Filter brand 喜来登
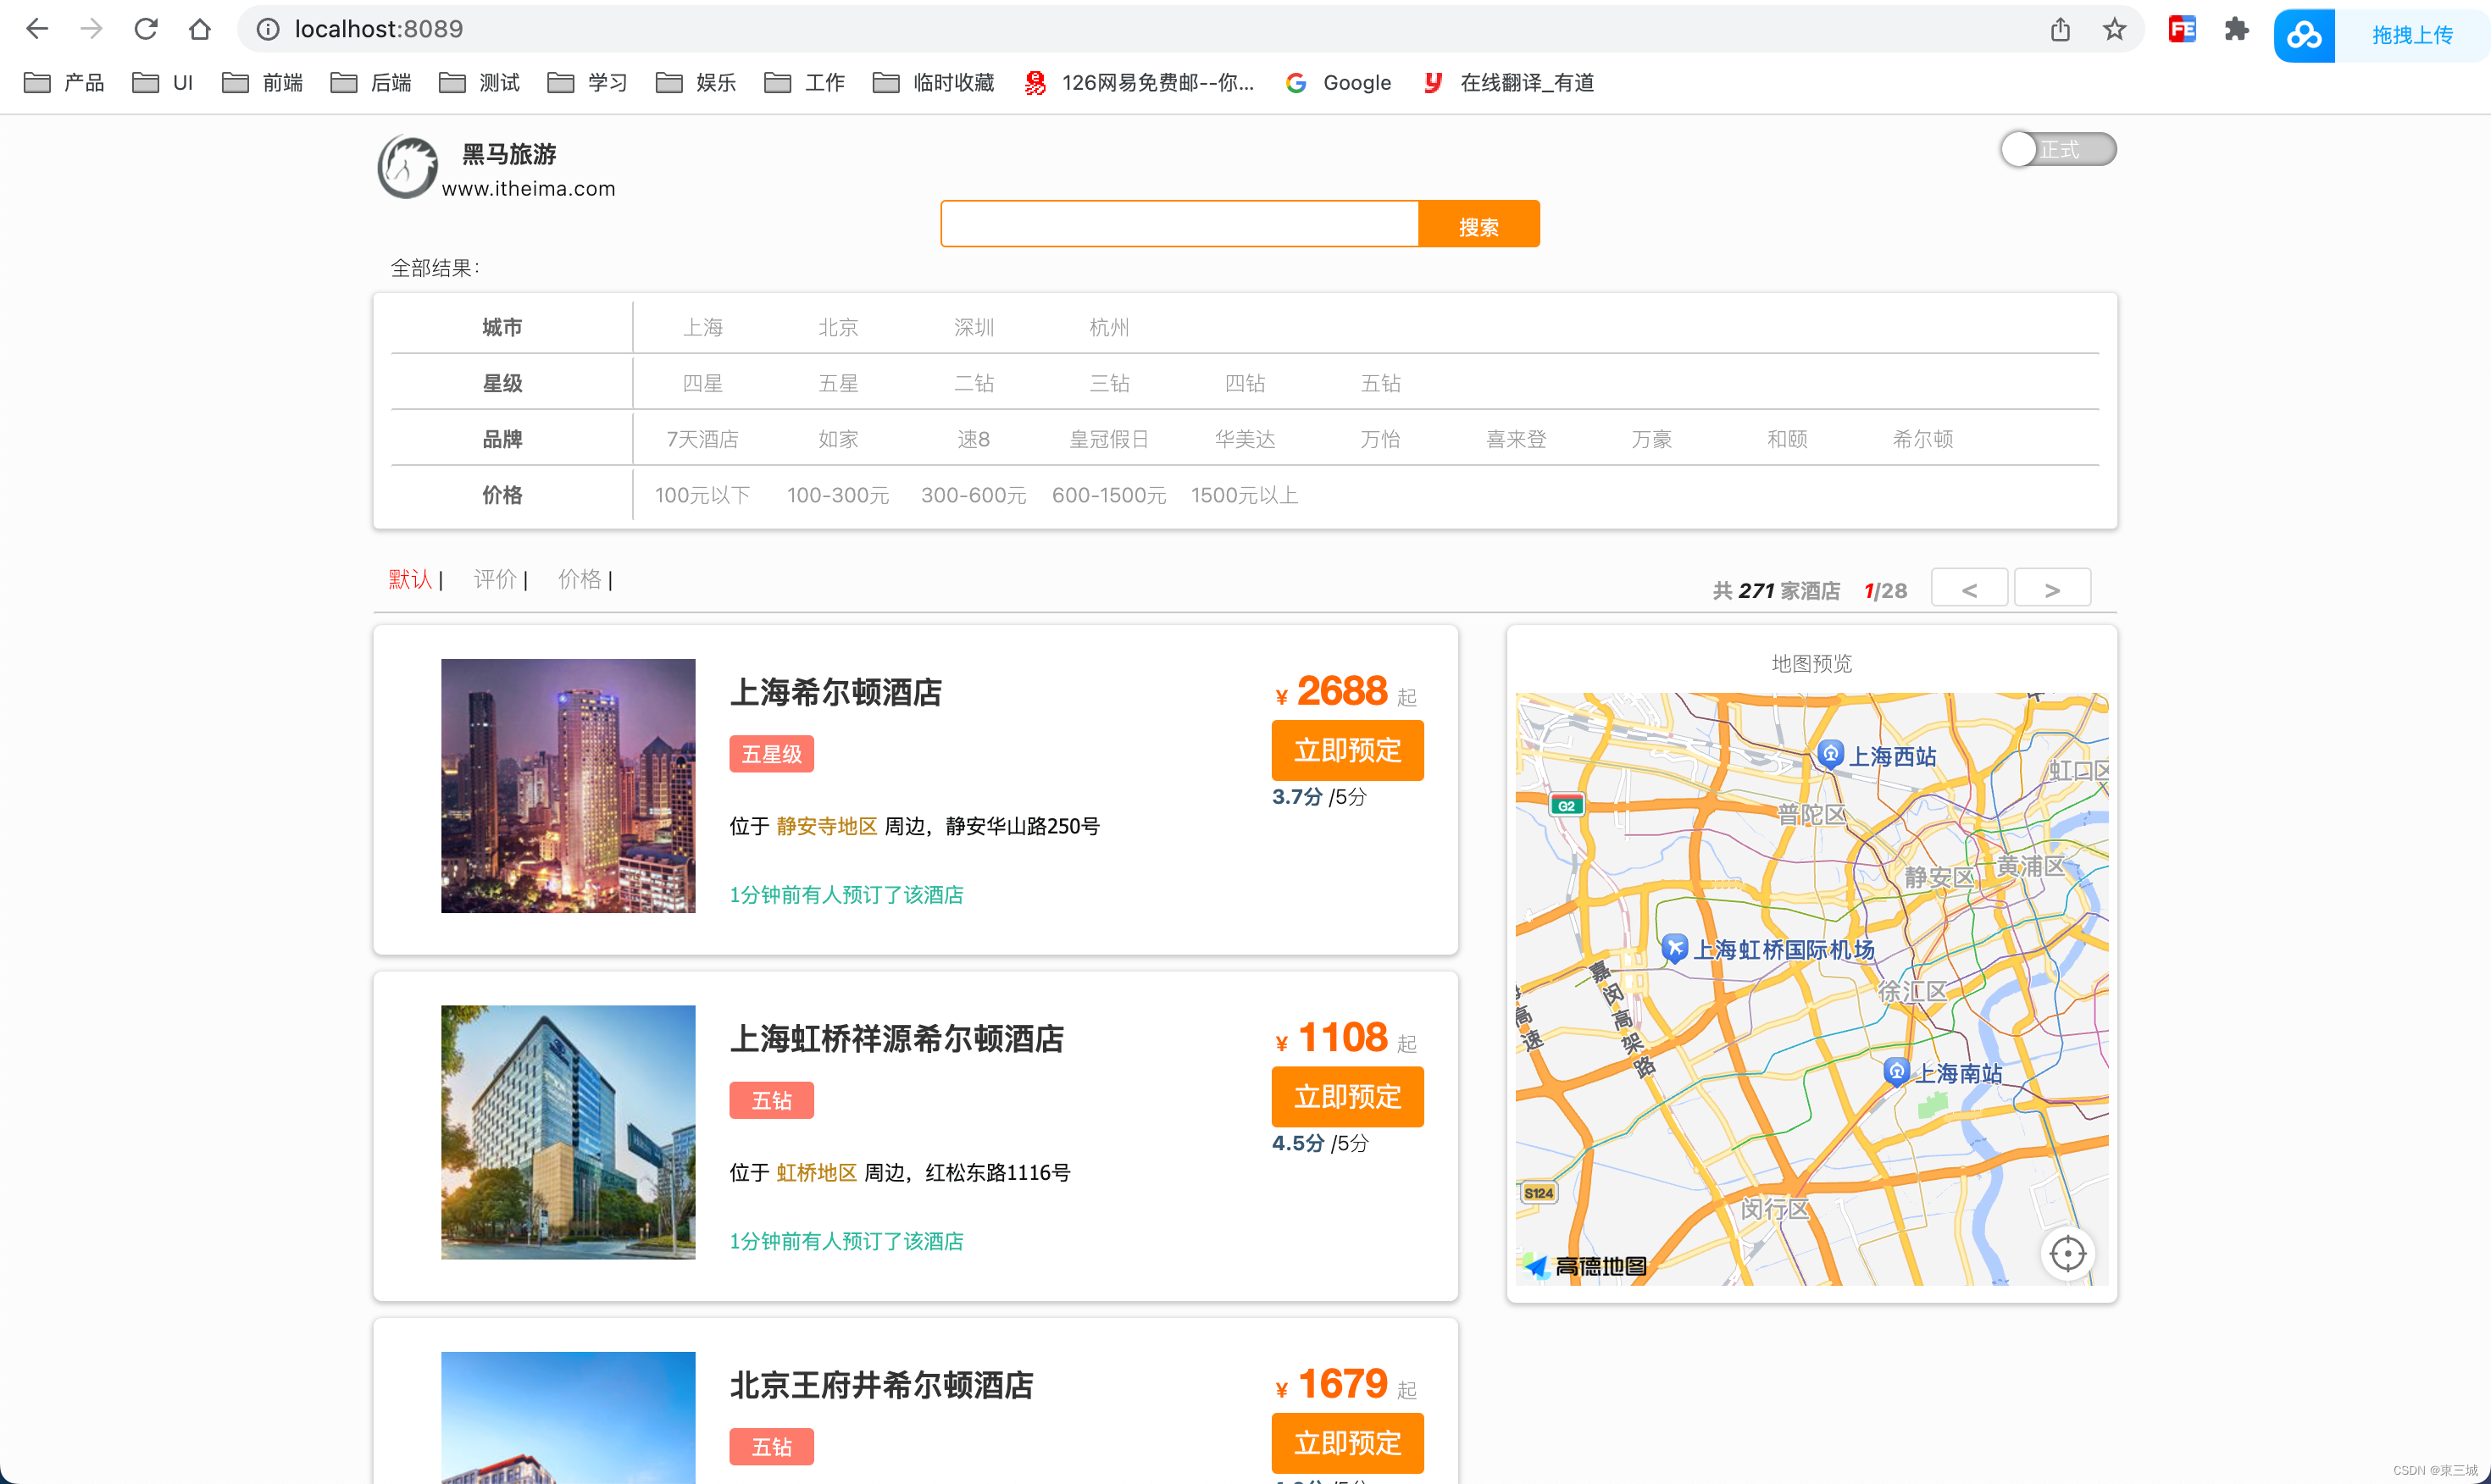 tap(1516, 439)
